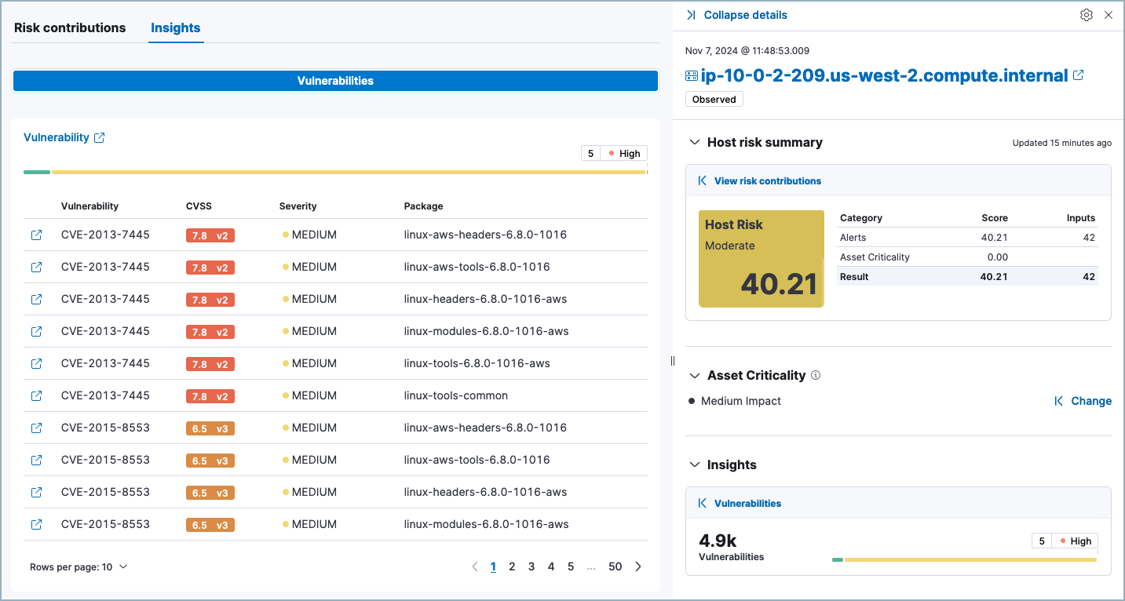Click the Asset Criticality info icon
1125x601 pixels.
click(x=816, y=375)
